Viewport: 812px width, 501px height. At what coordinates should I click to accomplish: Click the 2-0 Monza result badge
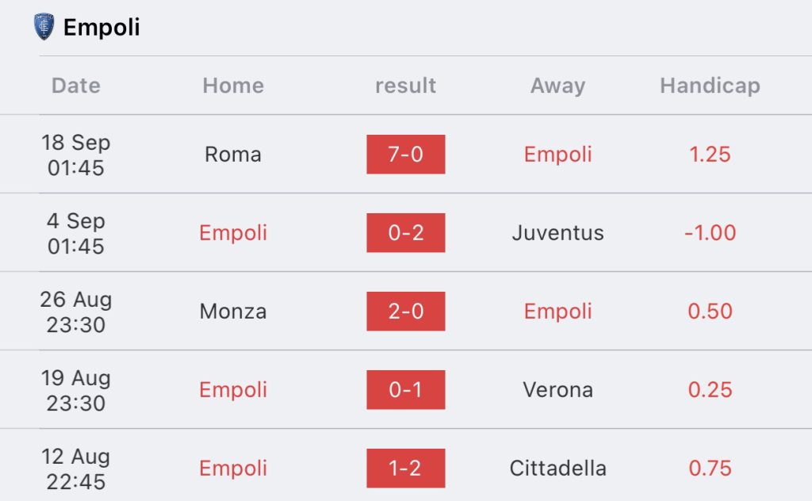click(406, 312)
